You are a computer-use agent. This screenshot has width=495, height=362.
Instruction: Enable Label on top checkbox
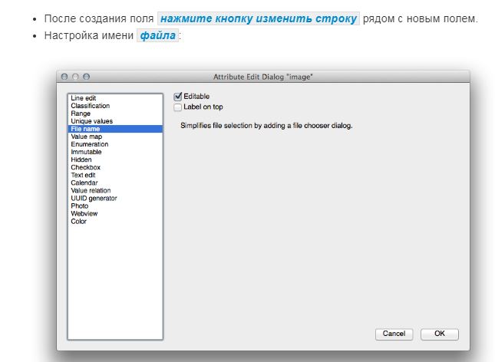[x=178, y=107]
